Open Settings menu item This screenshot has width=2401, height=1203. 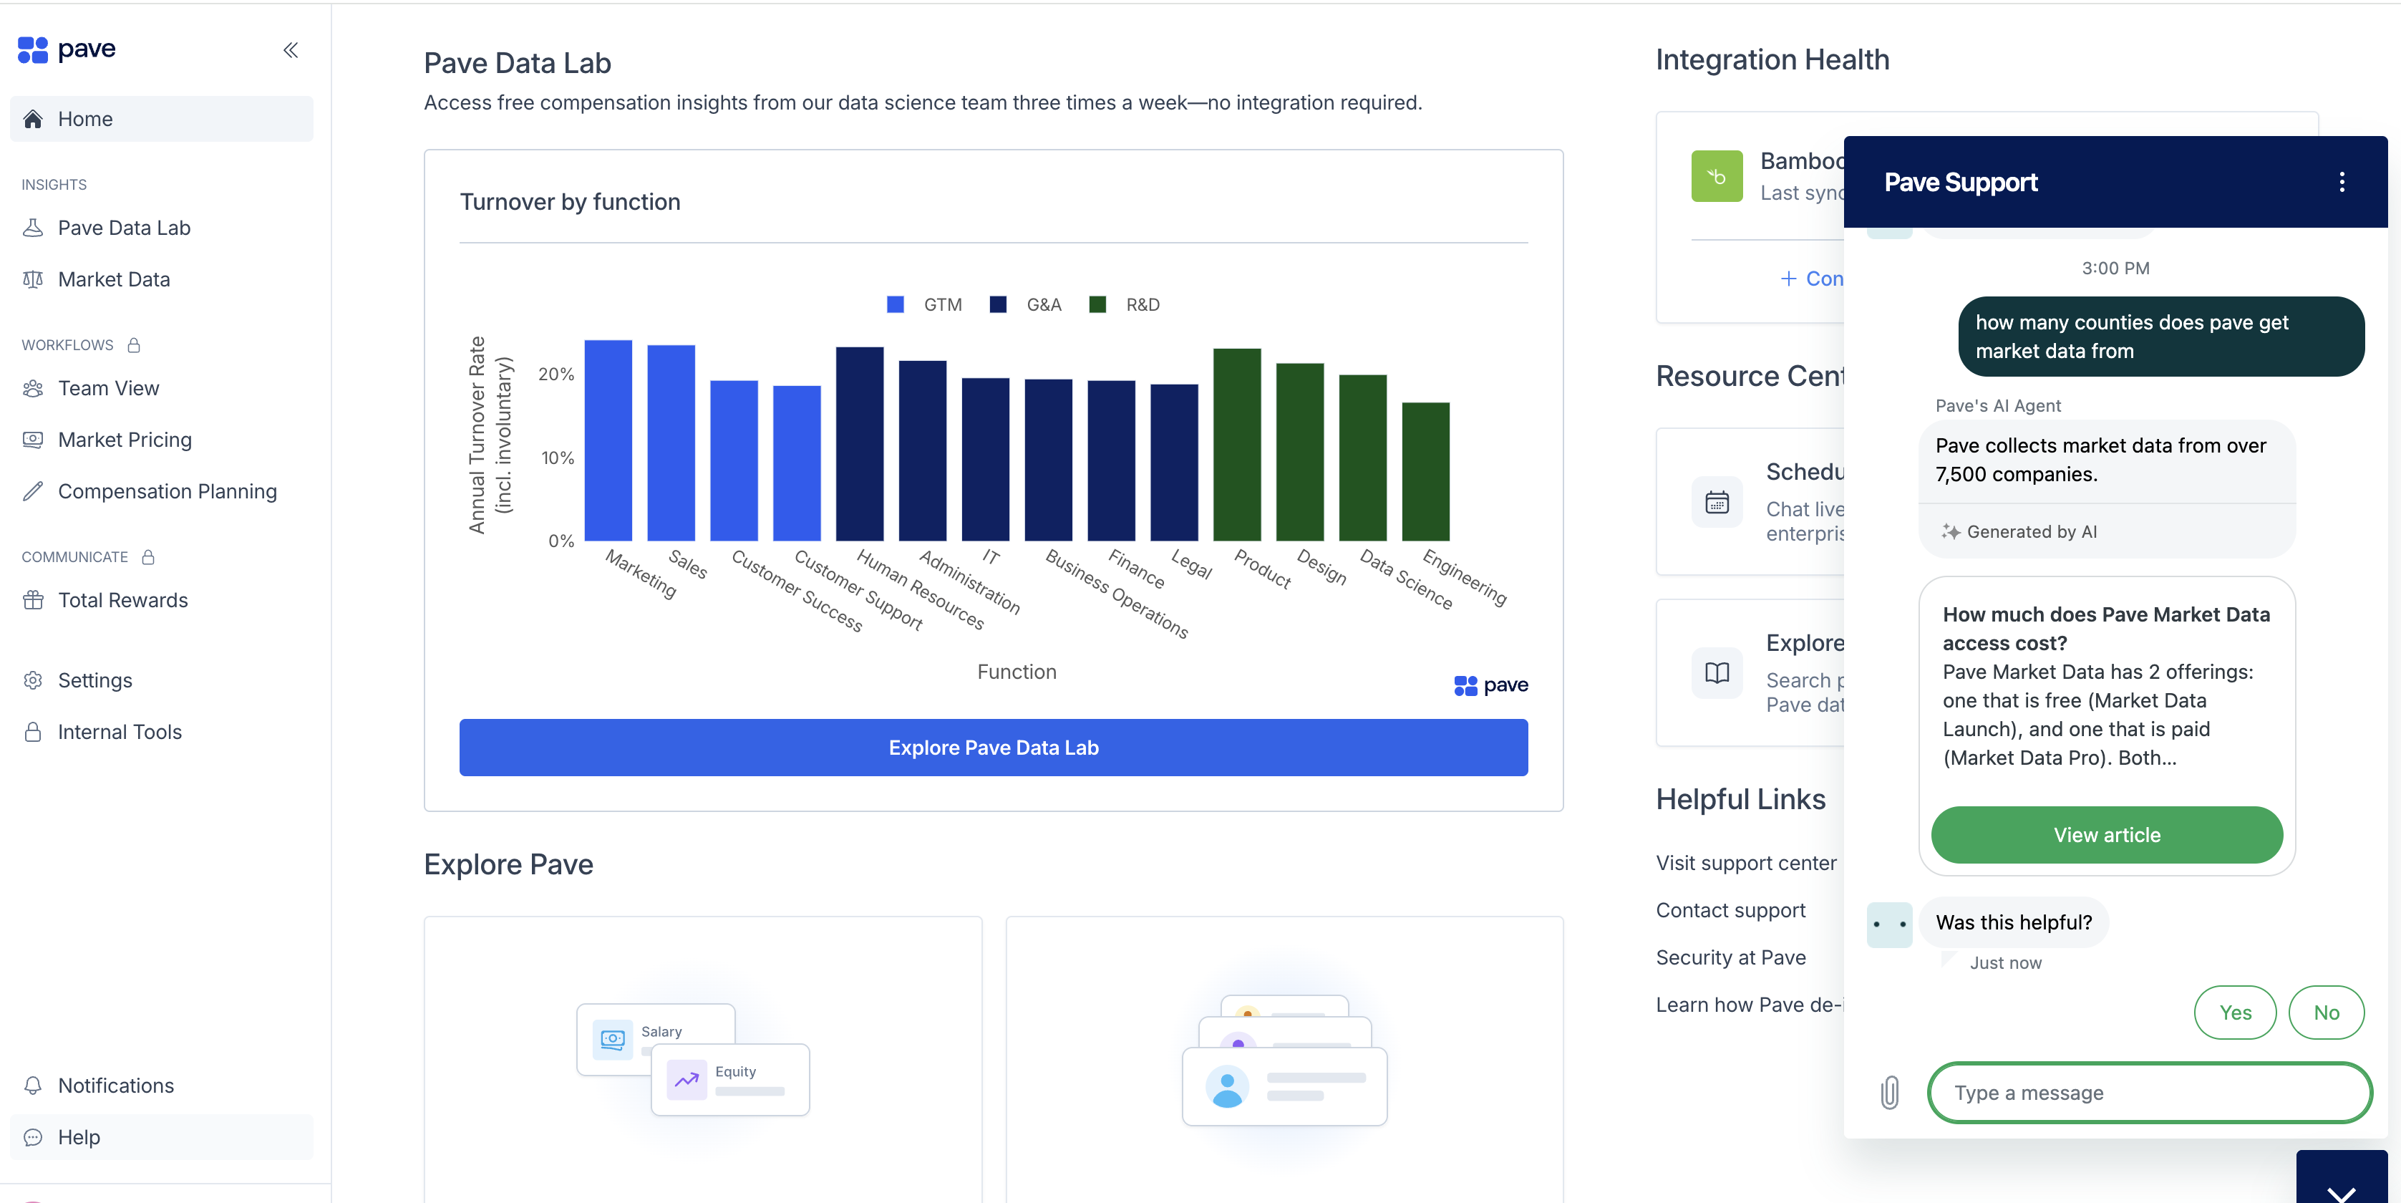[161, 681]
